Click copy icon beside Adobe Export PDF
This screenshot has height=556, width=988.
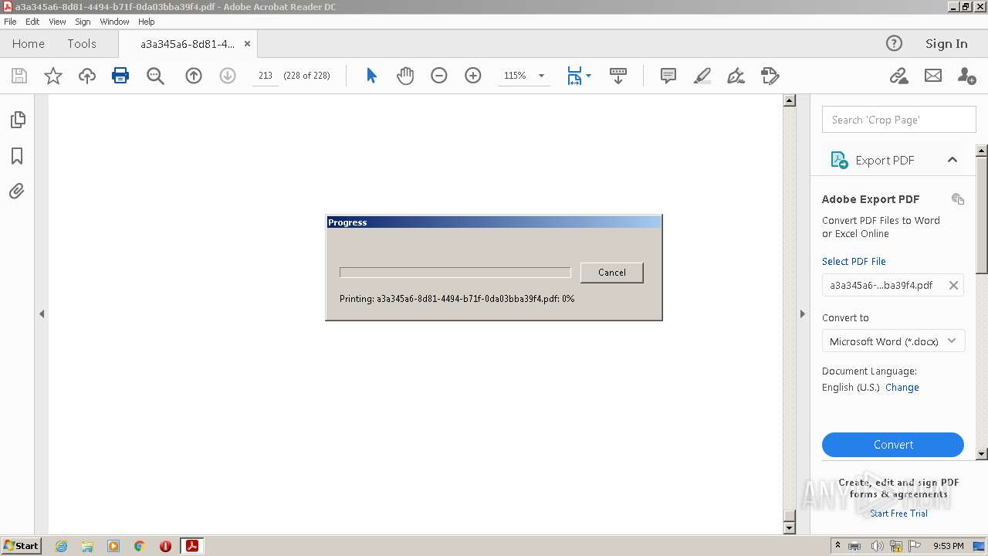pyautogui.click(x=958, y=199)
